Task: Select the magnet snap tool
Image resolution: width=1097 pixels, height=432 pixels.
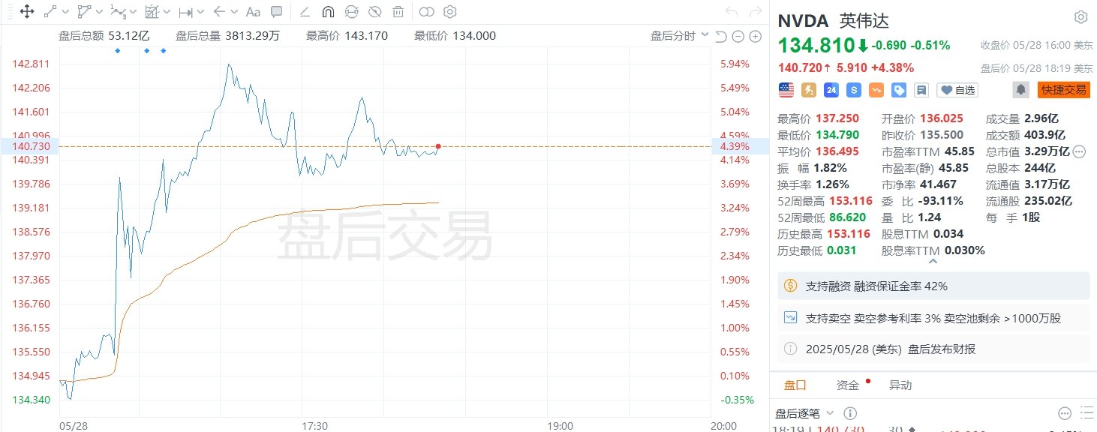Action: (x=328, y=11)
